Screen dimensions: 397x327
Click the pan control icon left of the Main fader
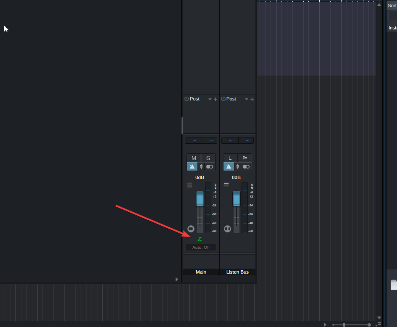(x=191, y=229)
